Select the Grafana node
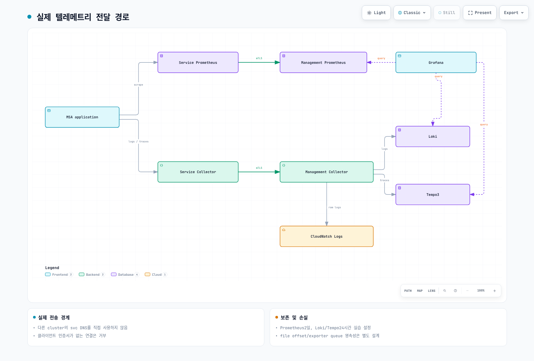Screen dimensions: 534x361 [436, 63]
